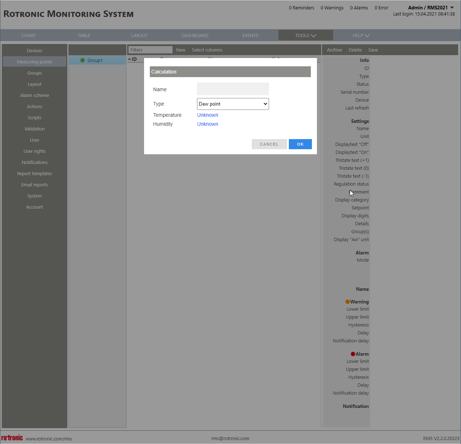Open the Type dropdown showing Dew point

(x=233, y=104)
